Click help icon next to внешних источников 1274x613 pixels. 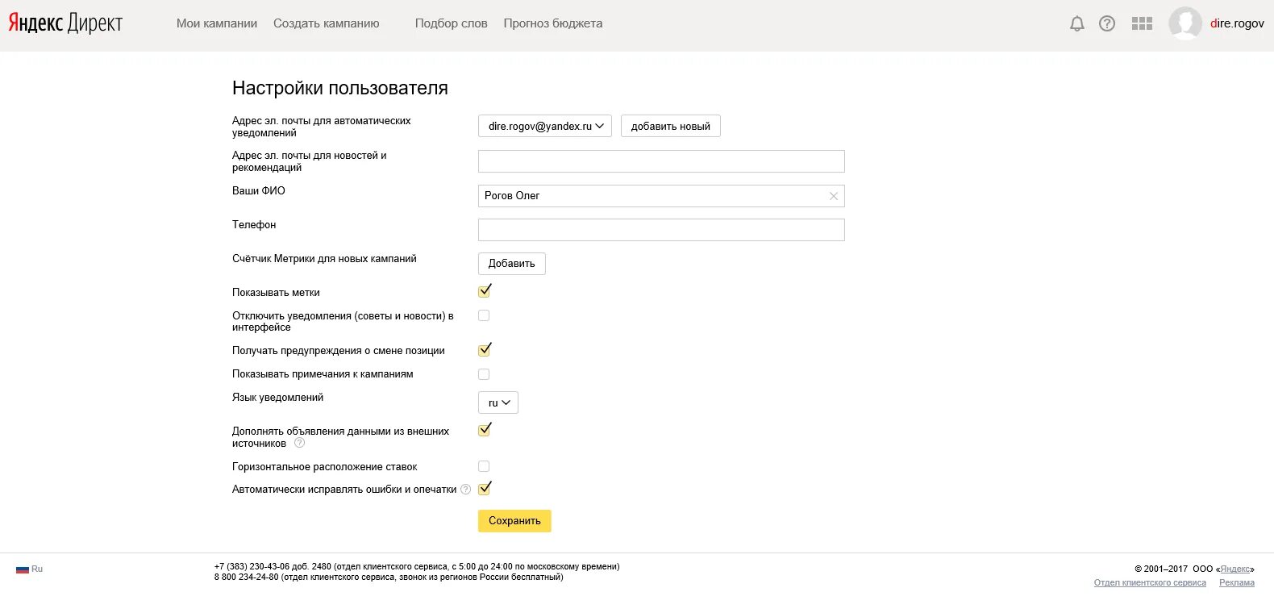click(300, 444)
